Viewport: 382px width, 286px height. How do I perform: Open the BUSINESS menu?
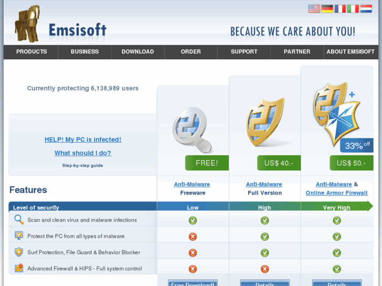pyautogui.click(x=85, y=51)
